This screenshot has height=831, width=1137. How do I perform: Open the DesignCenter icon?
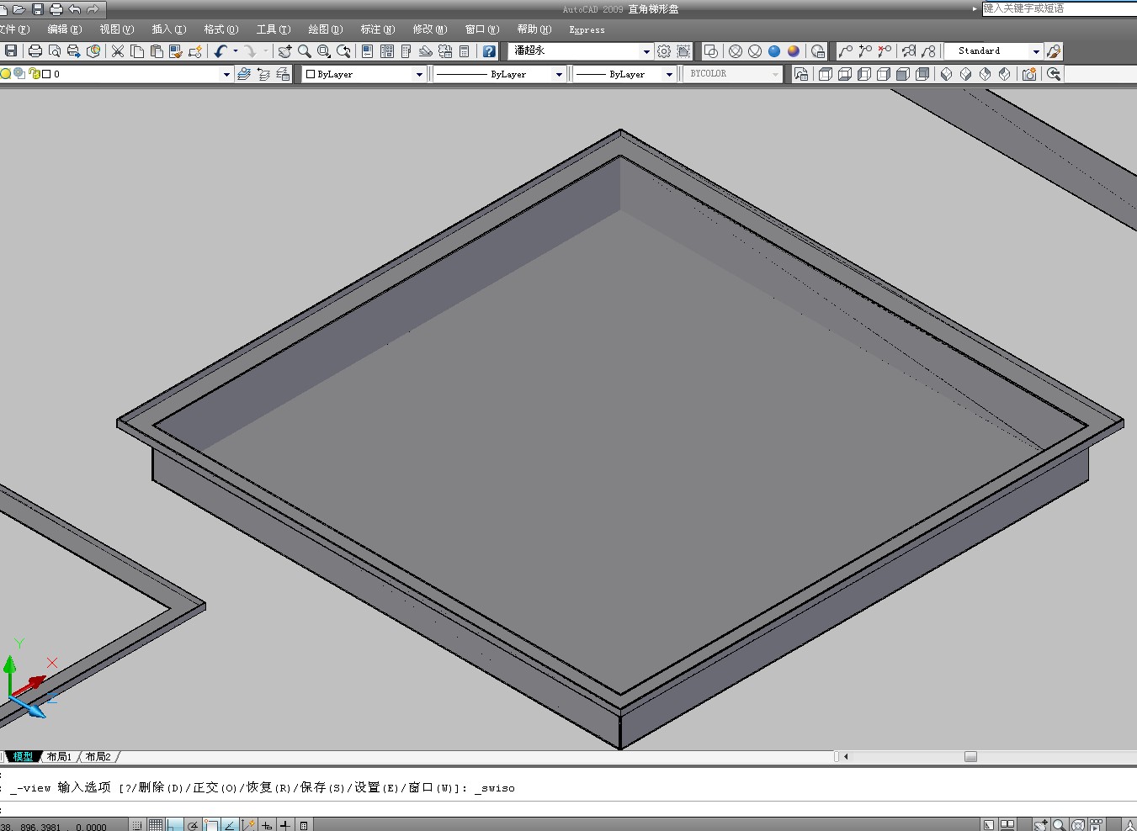387,51
